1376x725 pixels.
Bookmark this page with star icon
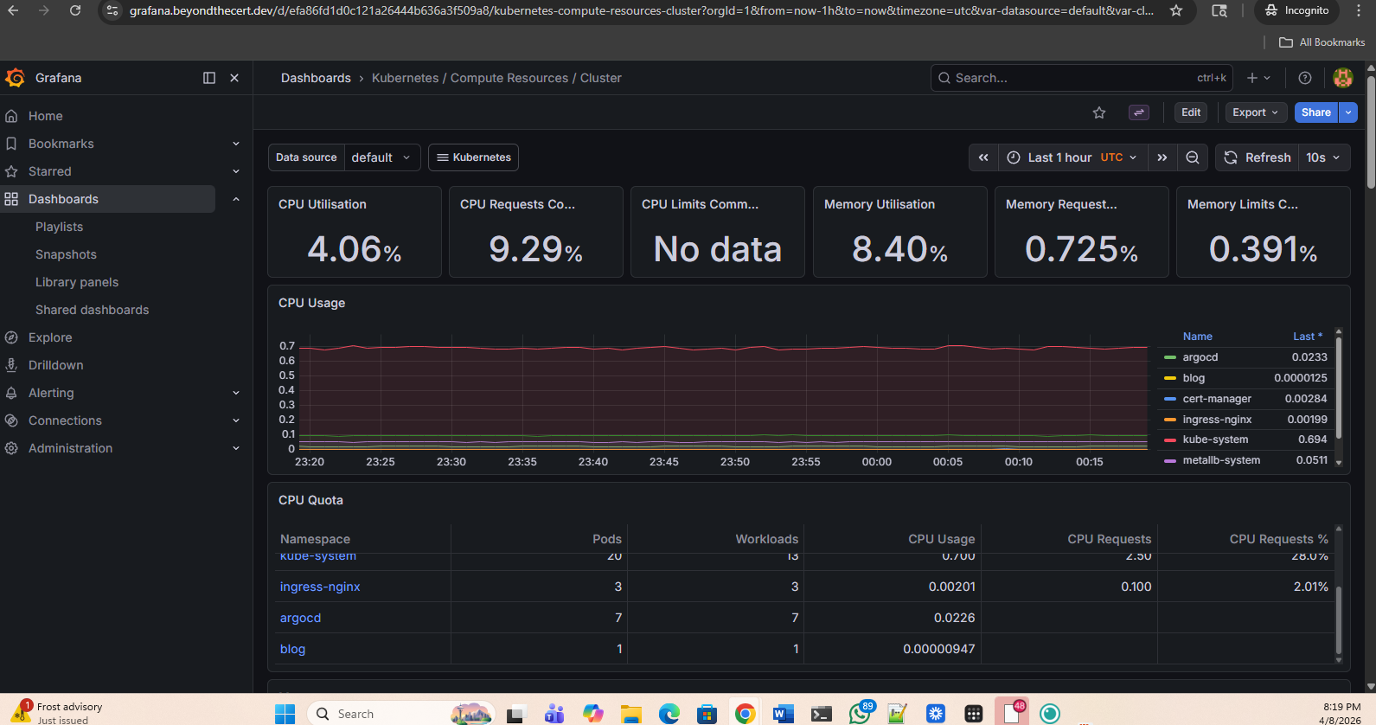click(1176, 10)
